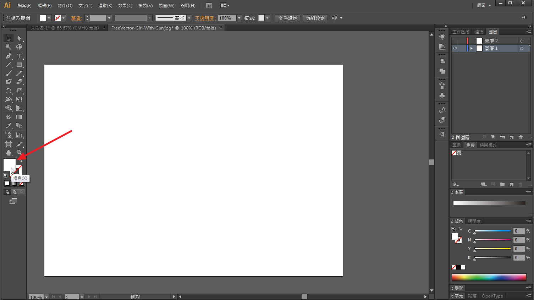Select the Shape Builder tool
Screen dimensions: 534x300
click(9, 108)
